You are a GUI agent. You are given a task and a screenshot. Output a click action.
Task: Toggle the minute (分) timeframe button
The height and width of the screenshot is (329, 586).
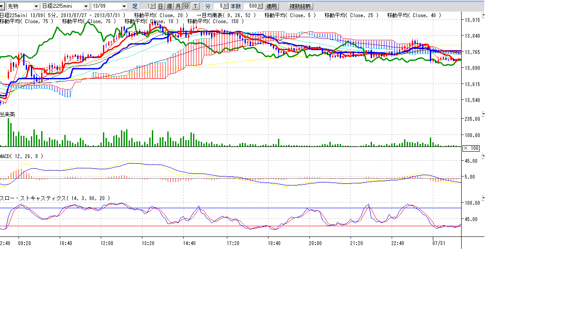tap(186, 6)
